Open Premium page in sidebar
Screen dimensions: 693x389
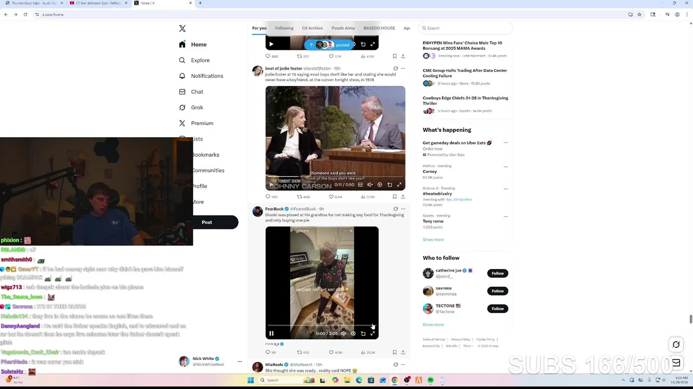pyautogui.click(x=196, y=123)
